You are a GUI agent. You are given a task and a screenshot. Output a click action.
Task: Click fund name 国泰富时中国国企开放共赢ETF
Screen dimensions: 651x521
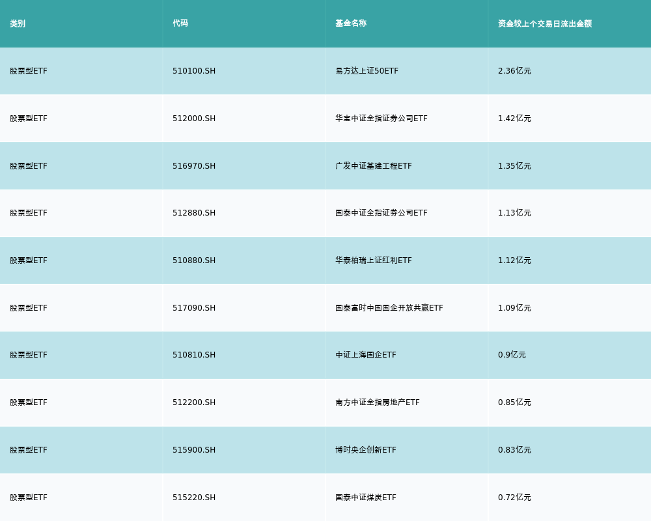click(389, 308)
